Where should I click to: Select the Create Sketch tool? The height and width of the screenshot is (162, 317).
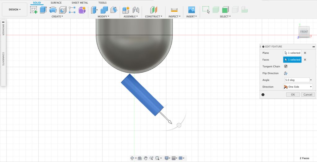pos(33,10)
